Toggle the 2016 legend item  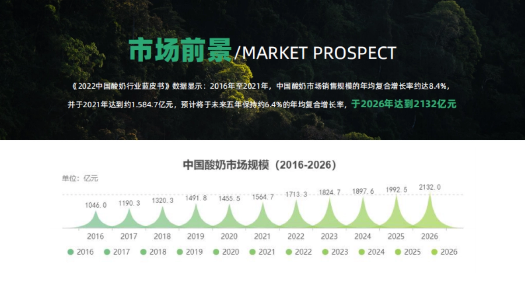click(x=80, y=252)
